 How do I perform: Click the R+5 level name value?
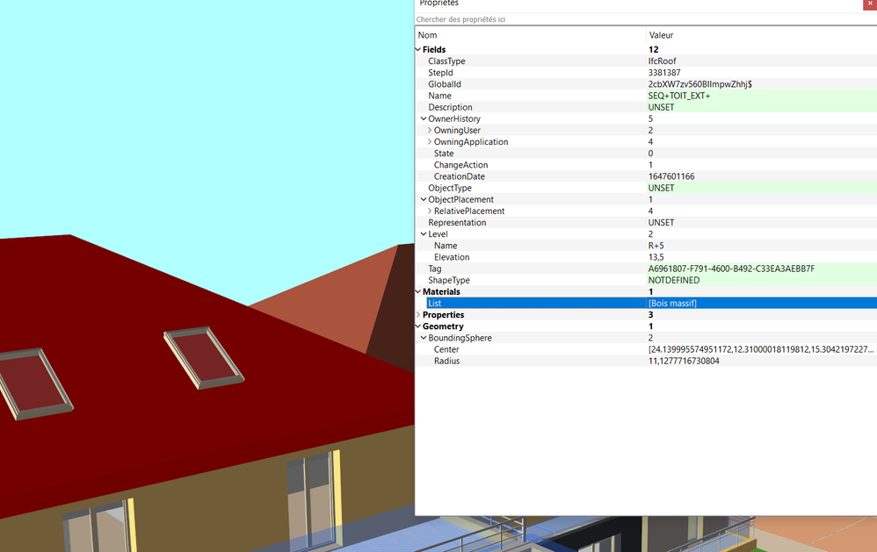coord(656,246)
